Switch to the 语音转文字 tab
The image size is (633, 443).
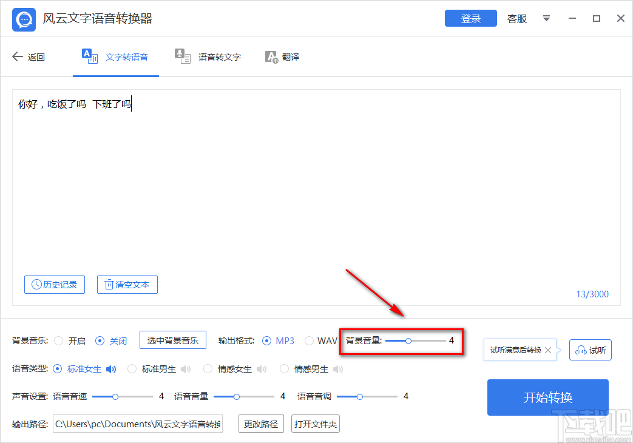[208, 56]
